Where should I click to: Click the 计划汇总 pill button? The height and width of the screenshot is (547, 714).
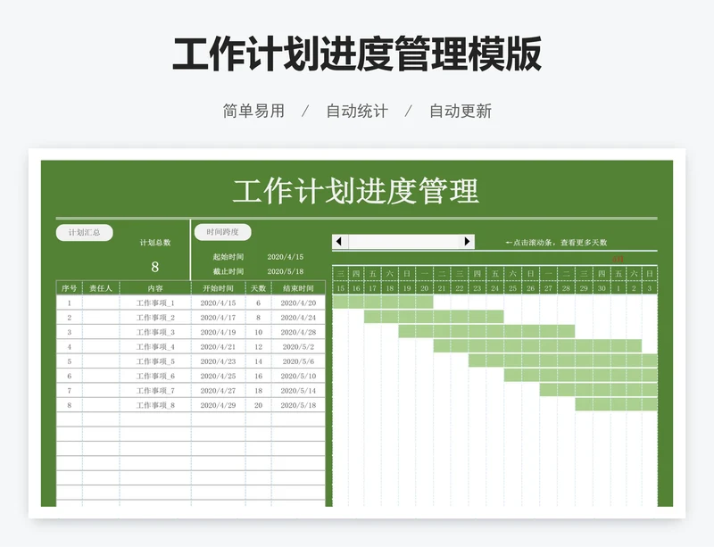pos(84,232)
